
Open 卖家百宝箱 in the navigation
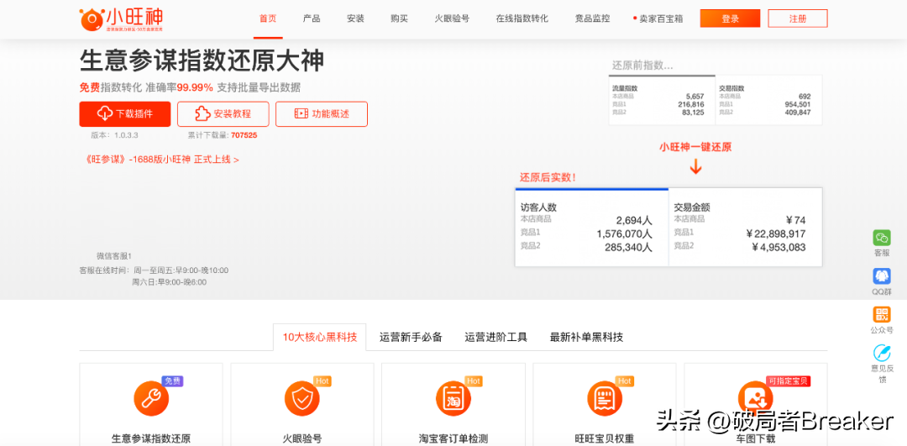661,18
